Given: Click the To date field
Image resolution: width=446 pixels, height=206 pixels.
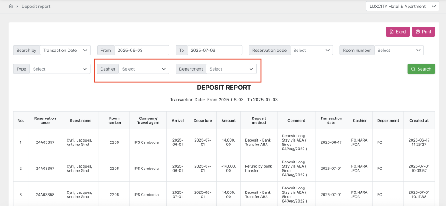Looking at the screenshot, I should tap(214, 51).
